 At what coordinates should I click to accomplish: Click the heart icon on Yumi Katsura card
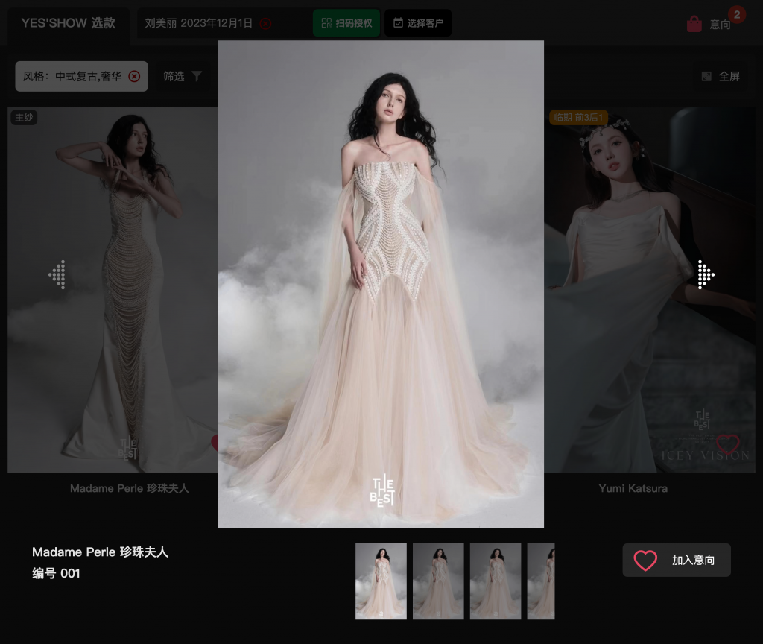[x=727, y=443]
